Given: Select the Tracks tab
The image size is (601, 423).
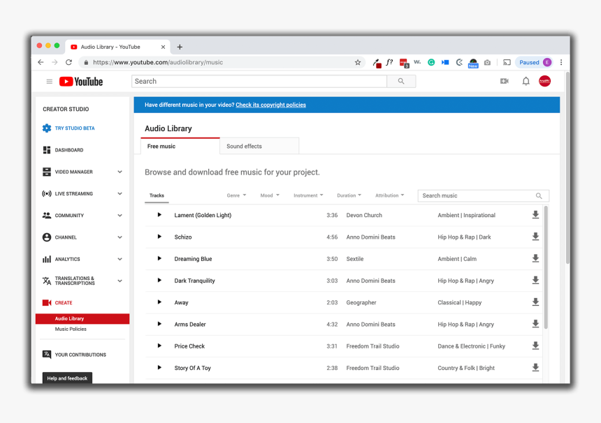Looking at the screenshot, I should pyautogui.click(x=157, y=195).
